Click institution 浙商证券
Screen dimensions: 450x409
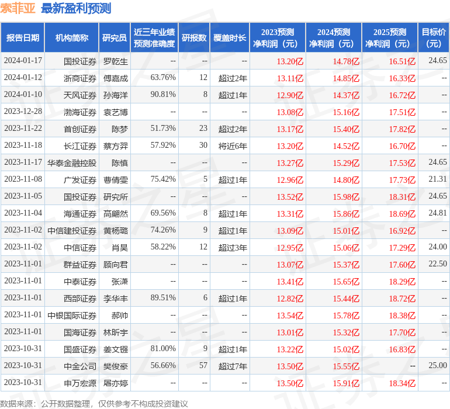(80, 78)
